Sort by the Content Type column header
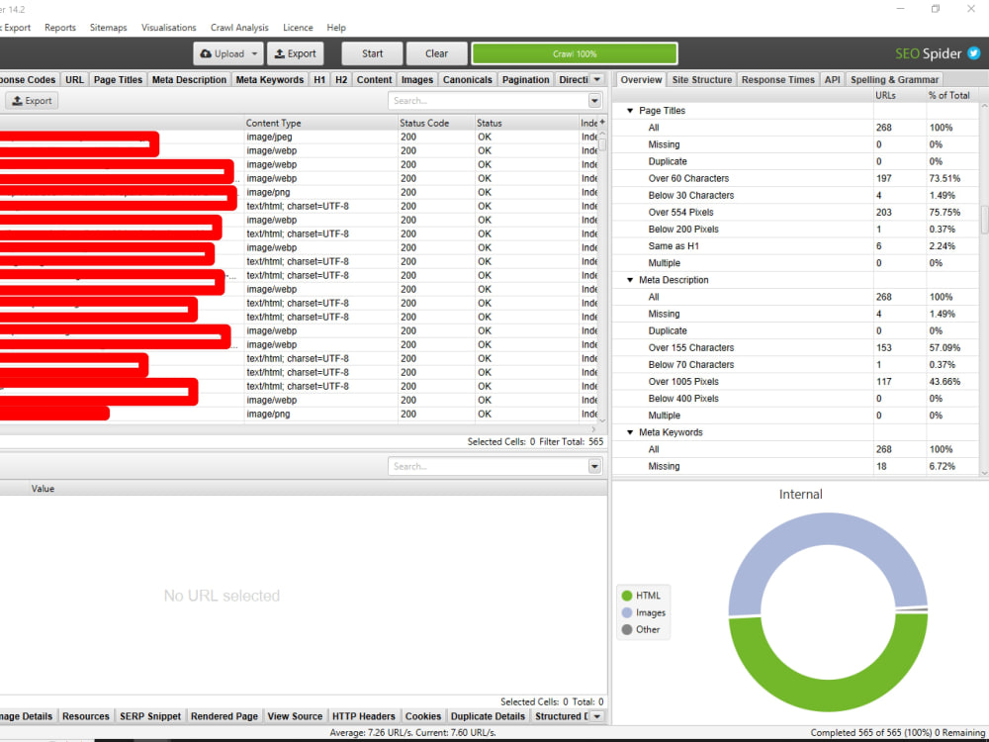989x742 pixels. click(x=320, y=123)
